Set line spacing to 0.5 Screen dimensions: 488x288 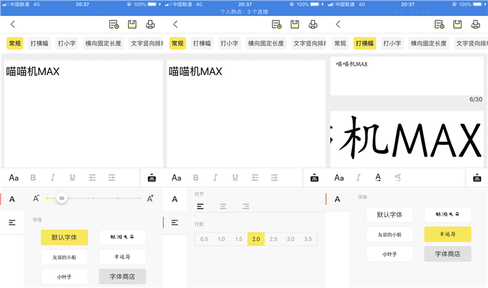pos(204,239)
